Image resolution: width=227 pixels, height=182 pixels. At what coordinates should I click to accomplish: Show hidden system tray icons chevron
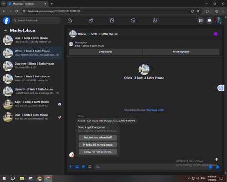[189, 178]
